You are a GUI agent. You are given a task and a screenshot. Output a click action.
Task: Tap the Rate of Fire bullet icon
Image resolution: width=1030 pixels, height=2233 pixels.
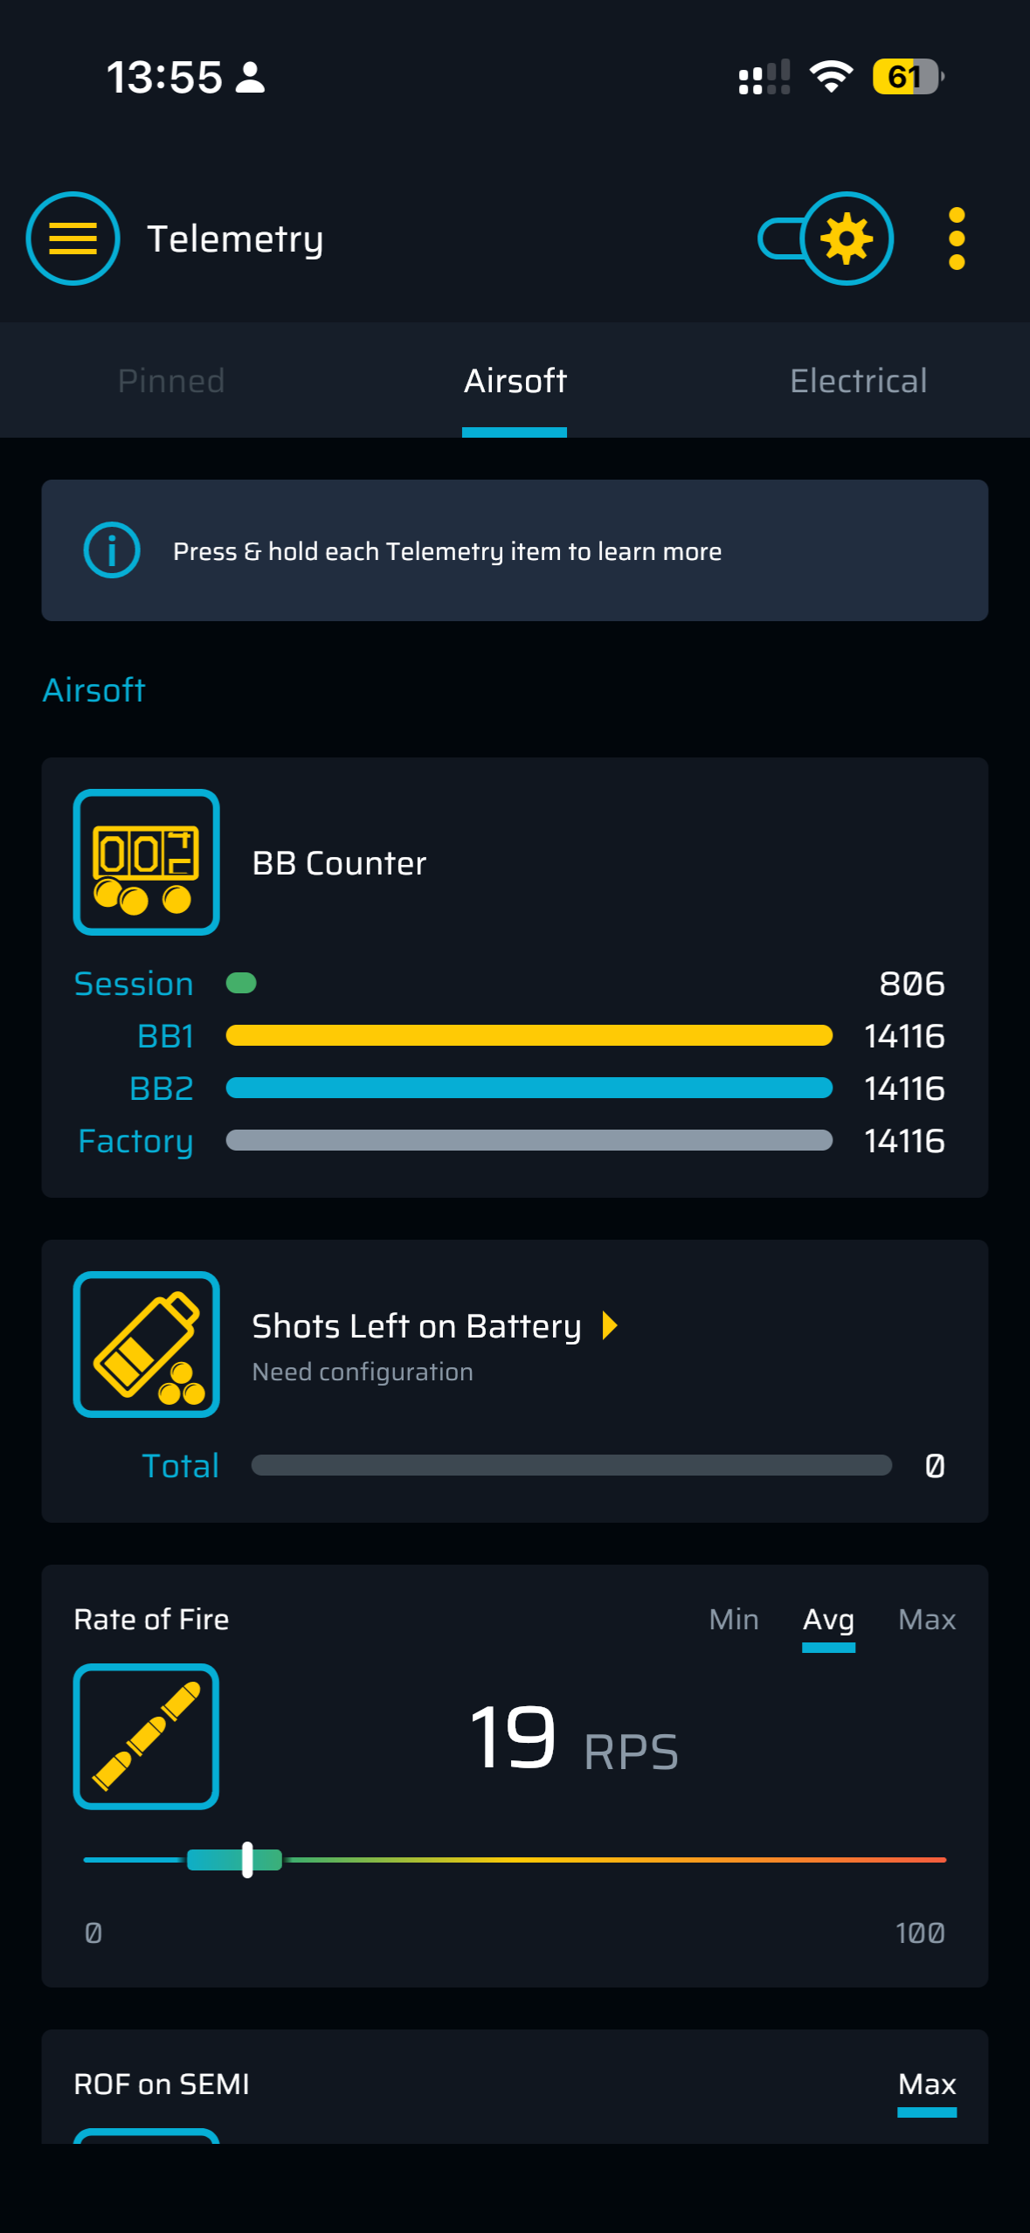tap(147, 1736)
